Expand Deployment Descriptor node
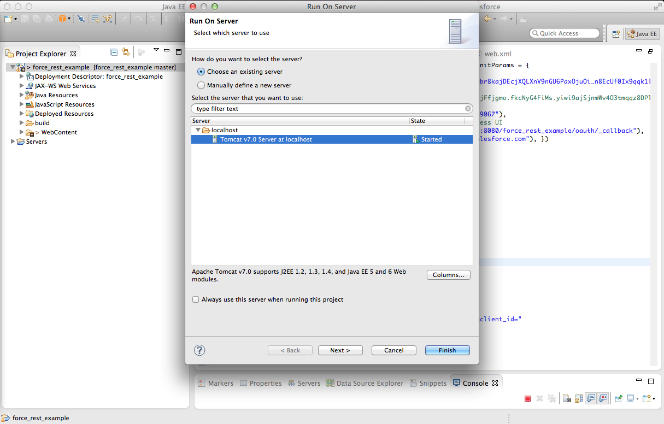The image size is (664, 424). (22, 76)
